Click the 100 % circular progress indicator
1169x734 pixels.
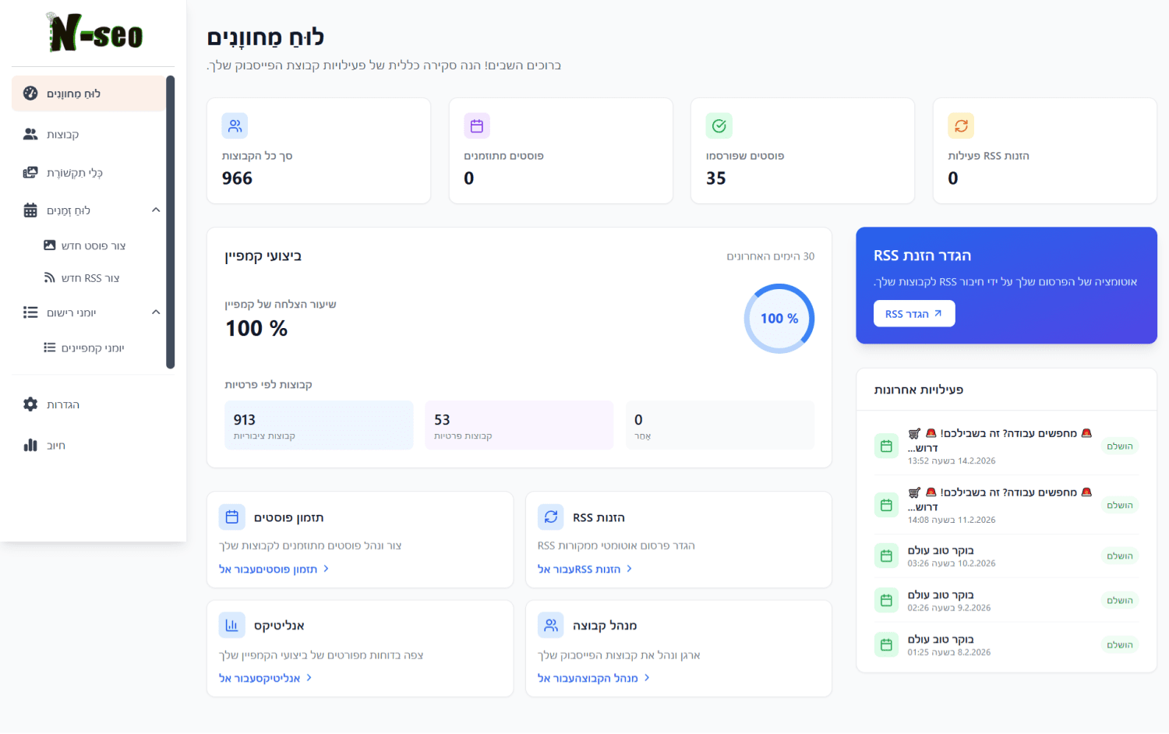tap(779, 319)
